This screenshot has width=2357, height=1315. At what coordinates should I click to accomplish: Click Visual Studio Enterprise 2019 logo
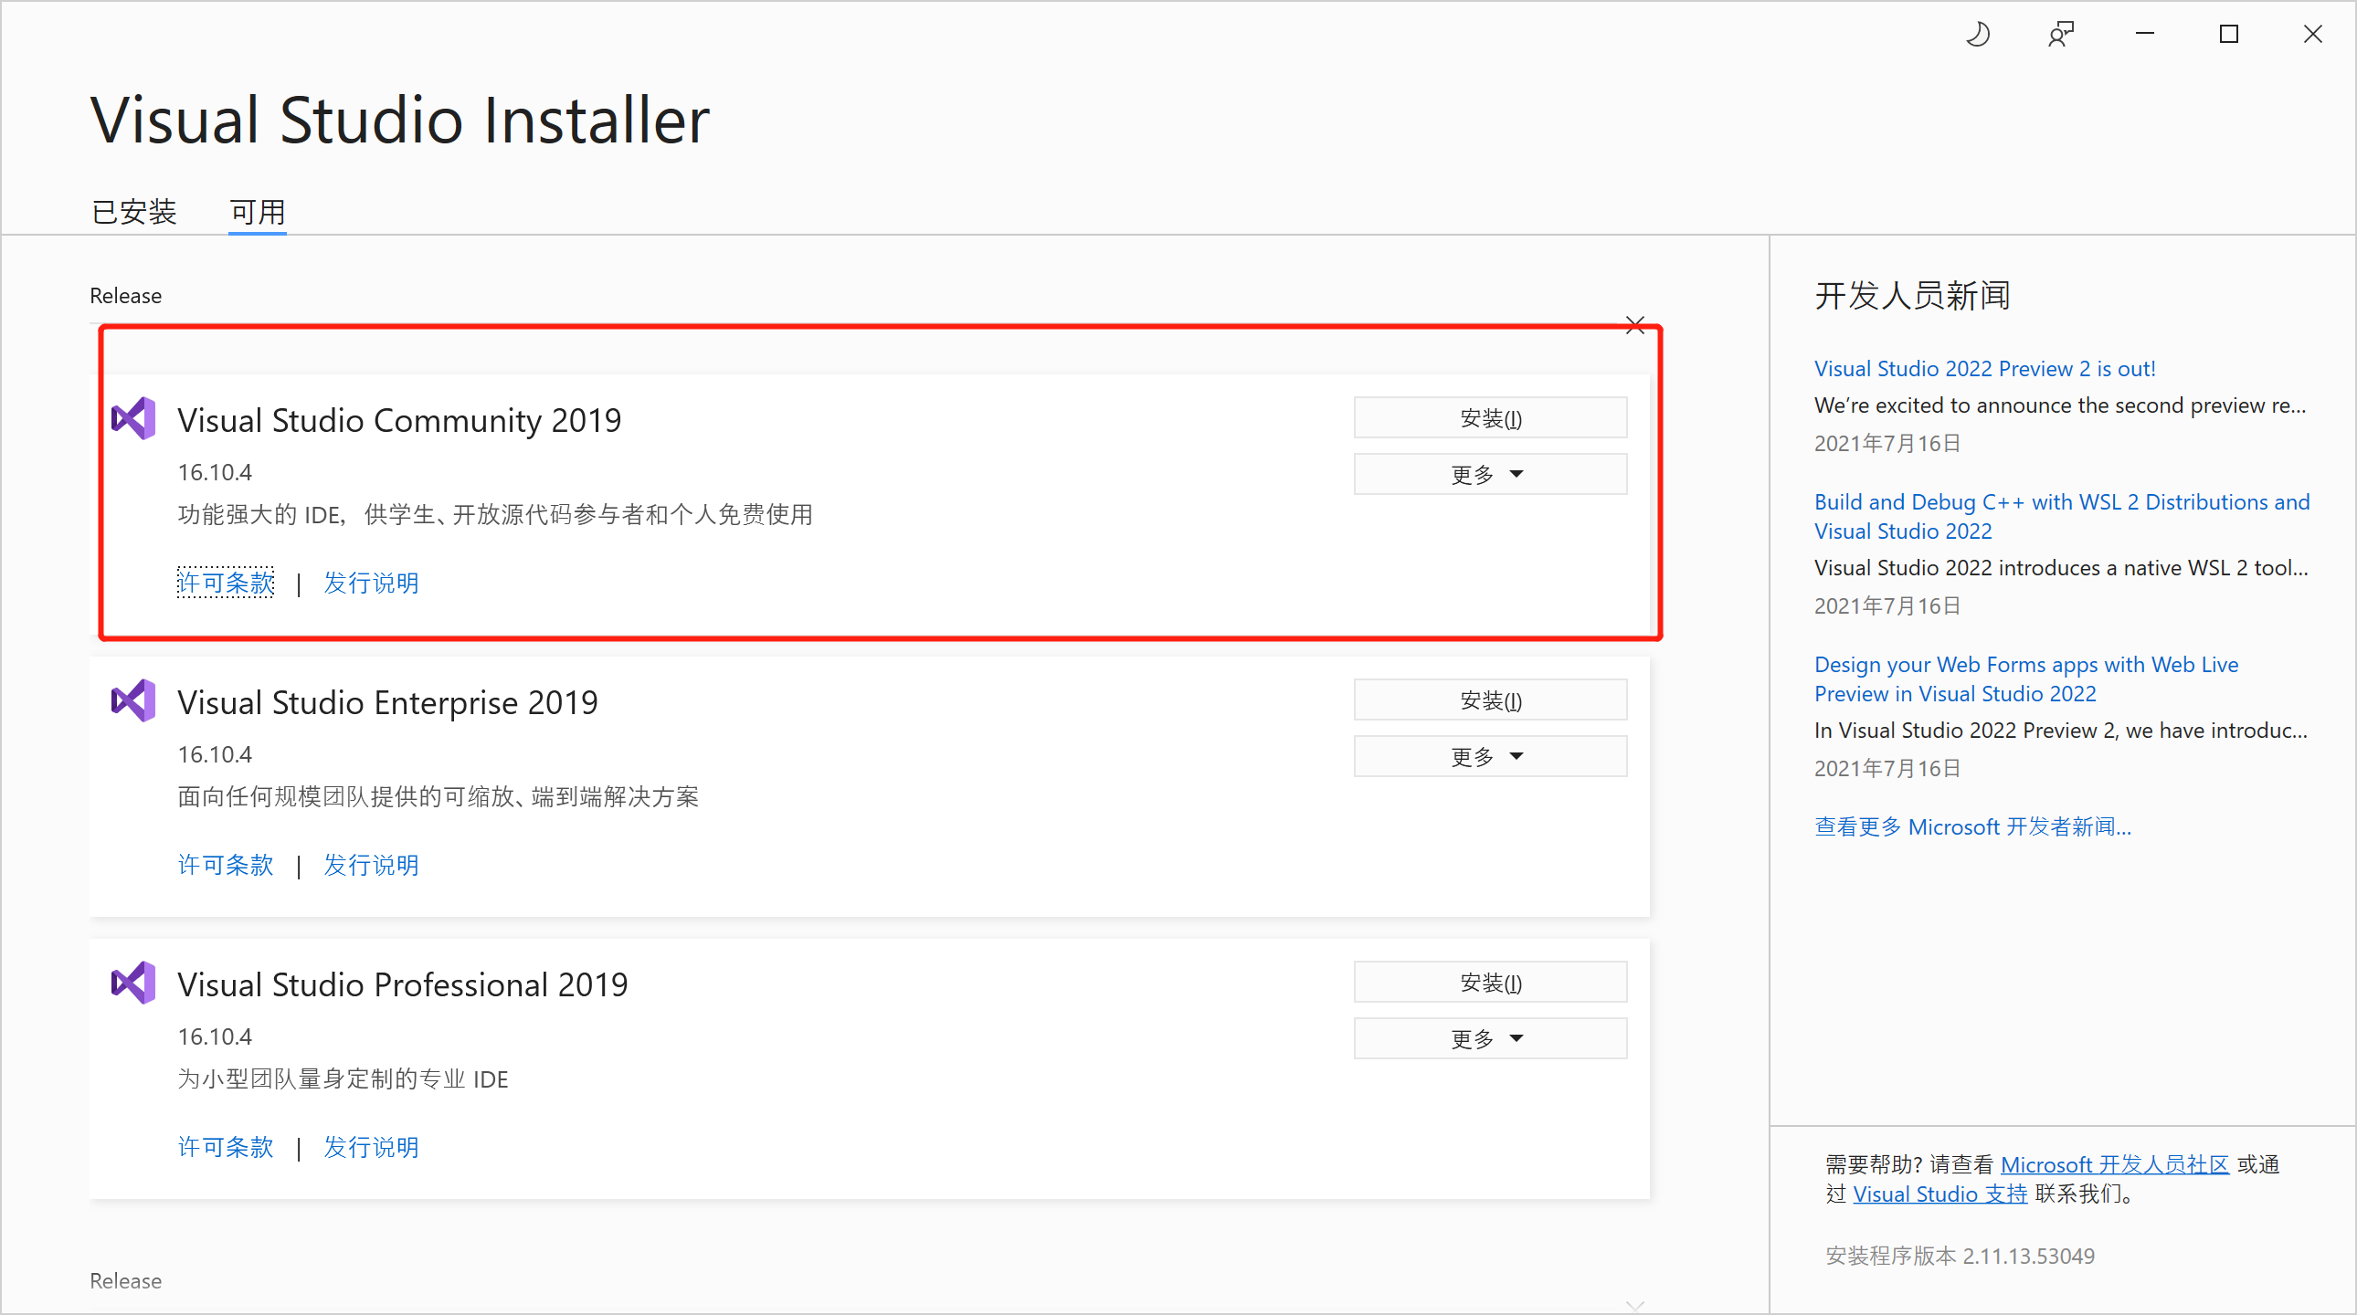click(x=133, y=700)
